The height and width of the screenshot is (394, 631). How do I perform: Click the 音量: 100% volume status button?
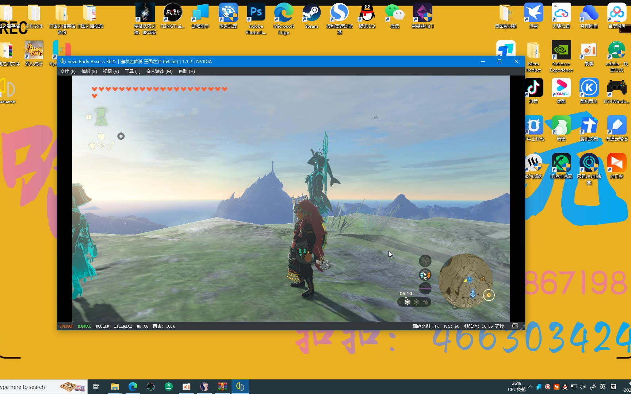(164, 326)
